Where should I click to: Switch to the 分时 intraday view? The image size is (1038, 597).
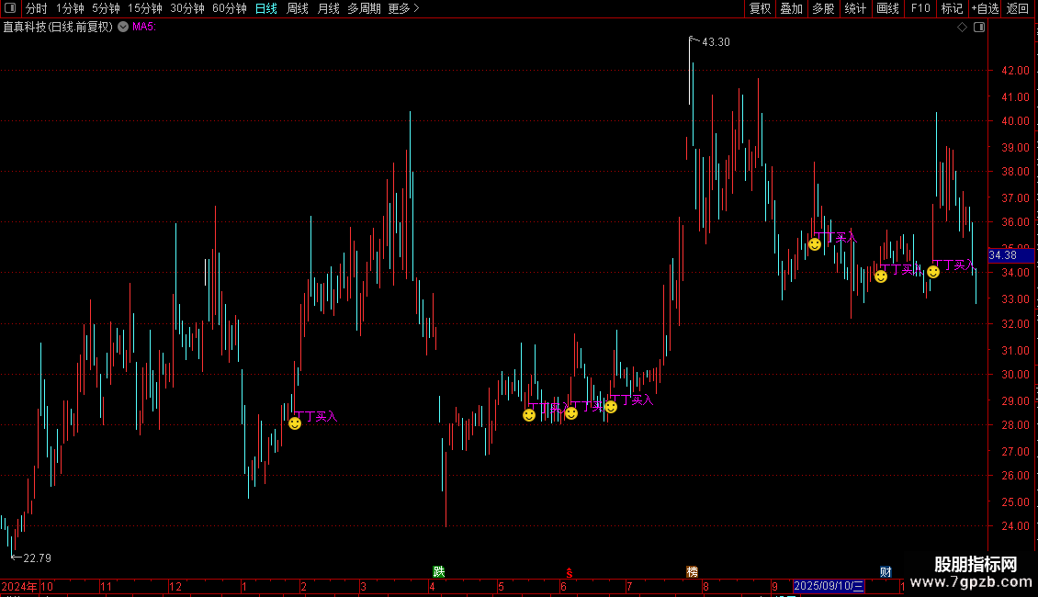[x=37, y=8]
